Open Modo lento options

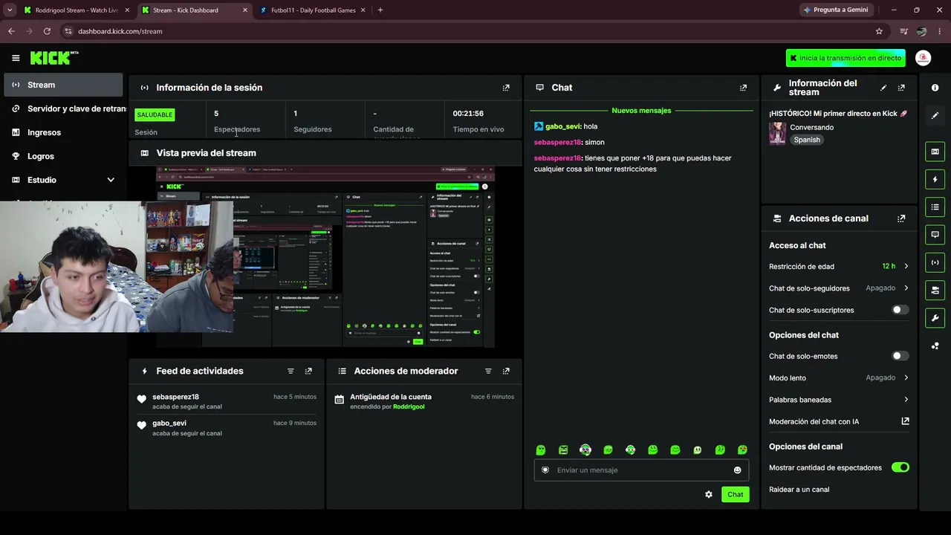click(x=839, y=377)
